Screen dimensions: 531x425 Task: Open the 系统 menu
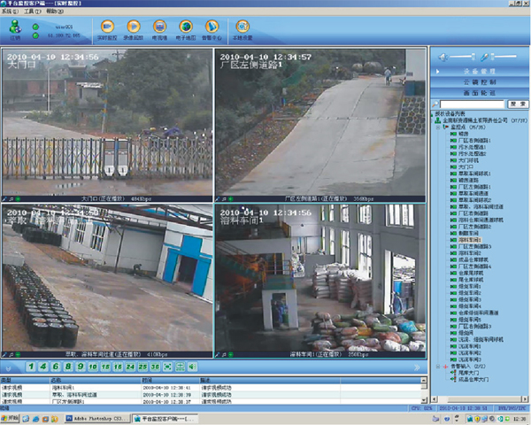click(10, 12)
